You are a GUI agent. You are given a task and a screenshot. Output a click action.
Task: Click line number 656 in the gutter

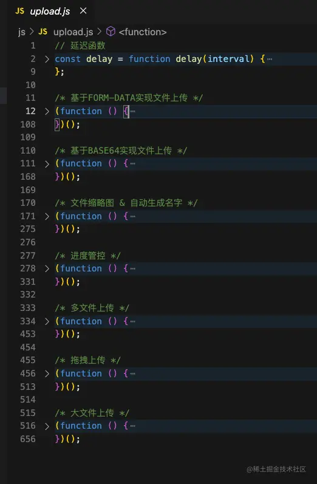[x=28, y=439]
